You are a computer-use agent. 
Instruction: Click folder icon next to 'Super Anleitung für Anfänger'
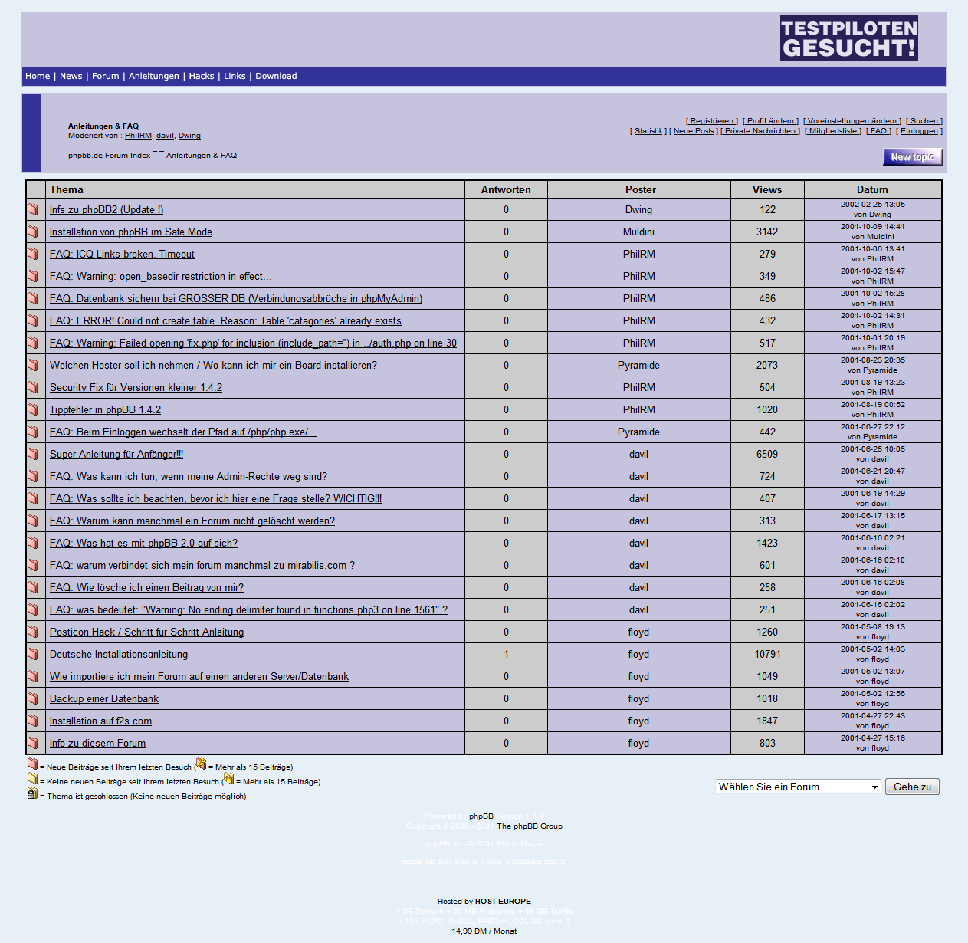tap(33, 454)
